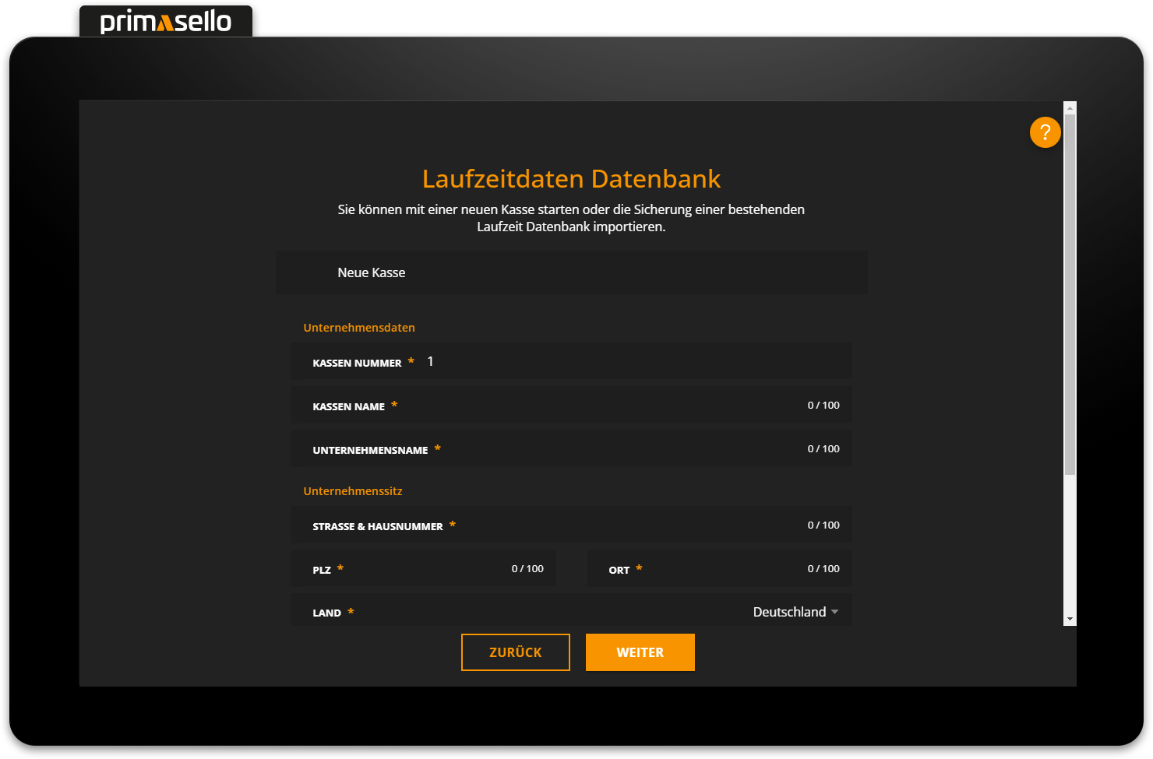Click the scrollbar down arrow
Viewport: 1153px width, 759px height.
(x=1070, y=619)
